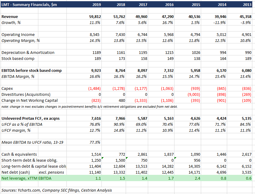
Task: Select 2016 revenue growth 16.7%
Action: 168,23
